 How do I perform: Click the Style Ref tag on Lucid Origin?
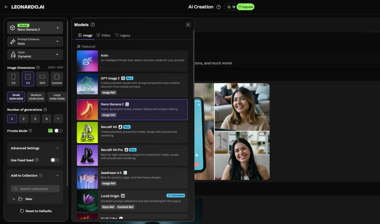click(108, 207)
